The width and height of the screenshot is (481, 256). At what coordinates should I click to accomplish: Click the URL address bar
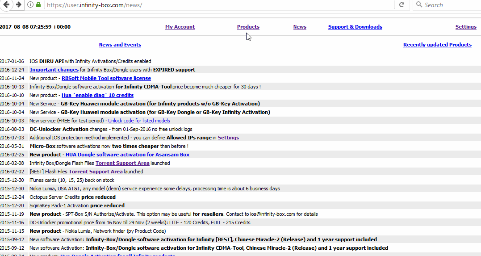coord(214,5)
